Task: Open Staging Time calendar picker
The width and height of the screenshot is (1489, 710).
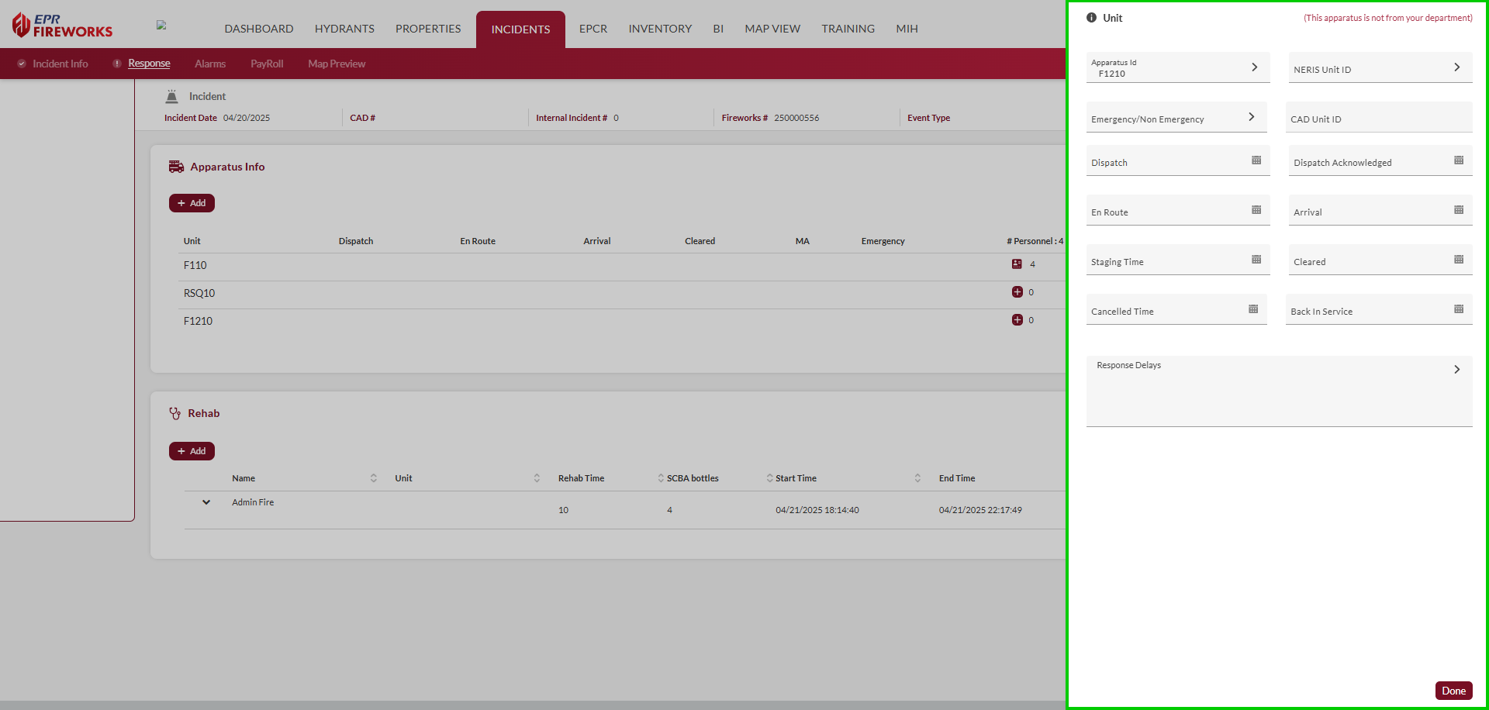Action: (1256, 260)
